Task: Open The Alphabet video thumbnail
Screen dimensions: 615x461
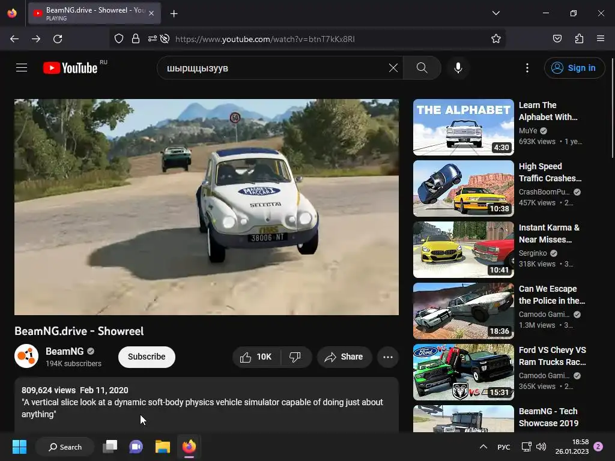Action: 463,127
